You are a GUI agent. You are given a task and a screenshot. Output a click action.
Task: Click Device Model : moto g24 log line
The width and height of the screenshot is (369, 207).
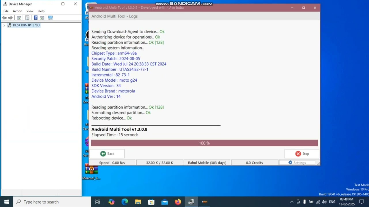[x=114, y=80]
